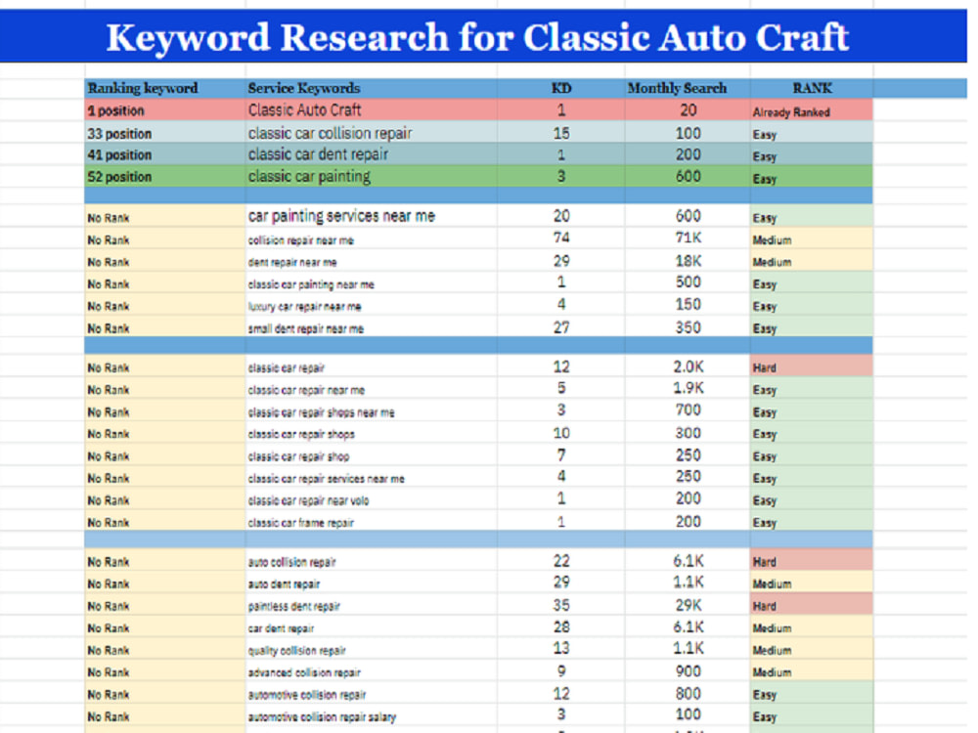Select the 'Hard' rank for classic car repair
This screenshot has height=733, width=978.
tap(811, 367)
